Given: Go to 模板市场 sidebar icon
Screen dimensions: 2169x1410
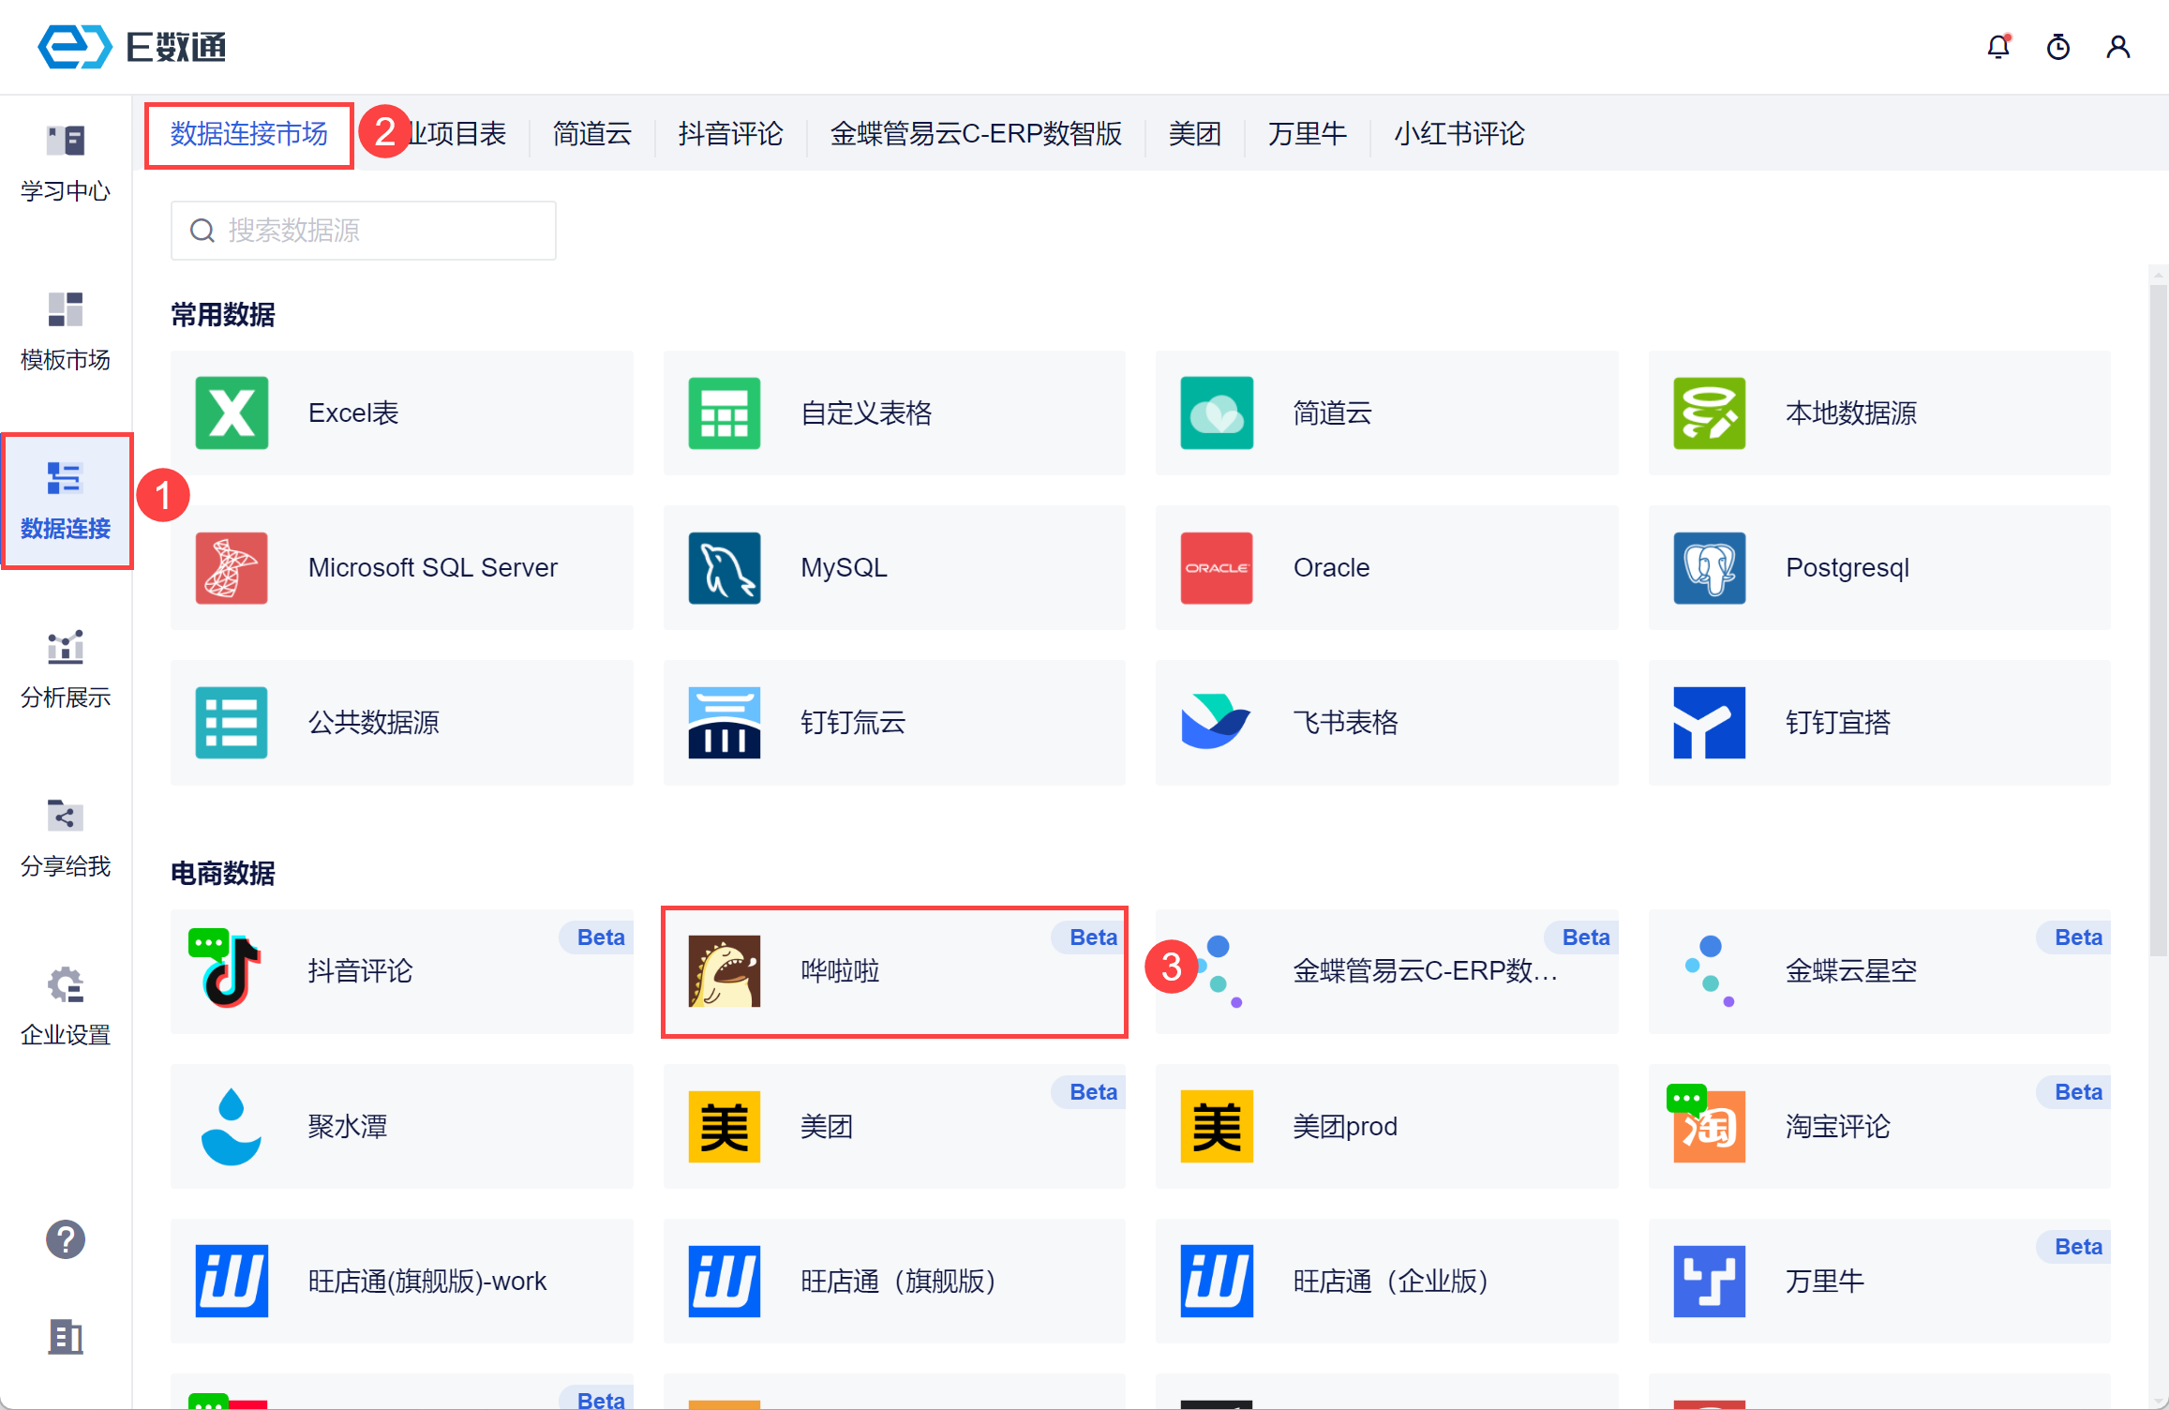Looking at the screenshot, I should (66, 330).
